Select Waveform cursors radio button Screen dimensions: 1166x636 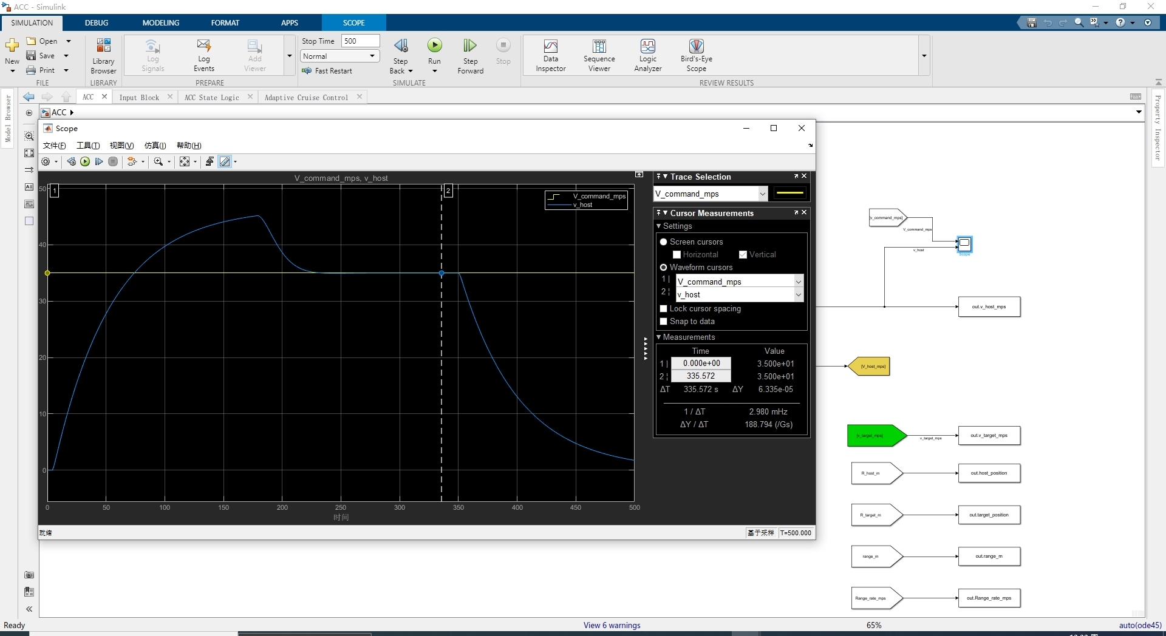tap(664, 267)
